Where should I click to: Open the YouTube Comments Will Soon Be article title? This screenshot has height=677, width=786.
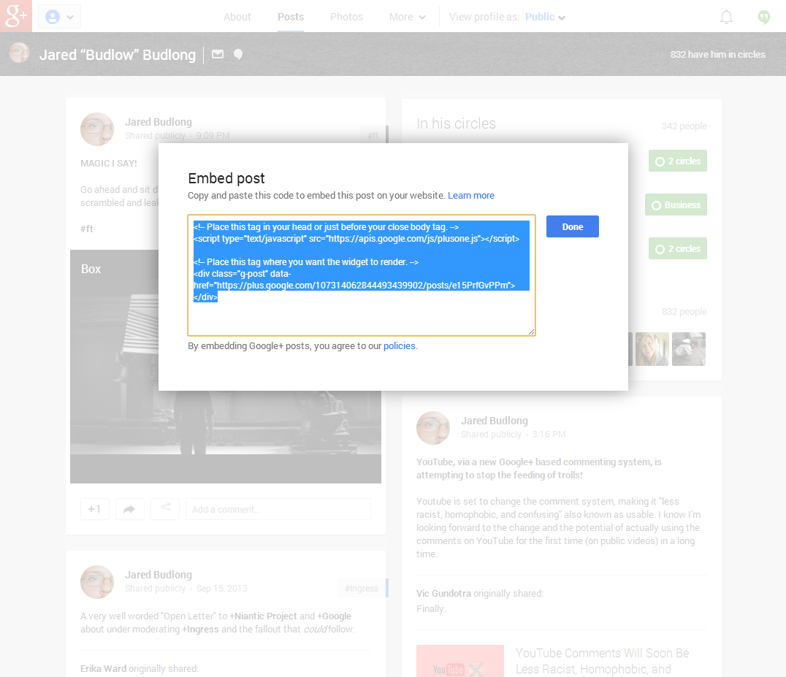pyautogui.click(x=603, y=661)
